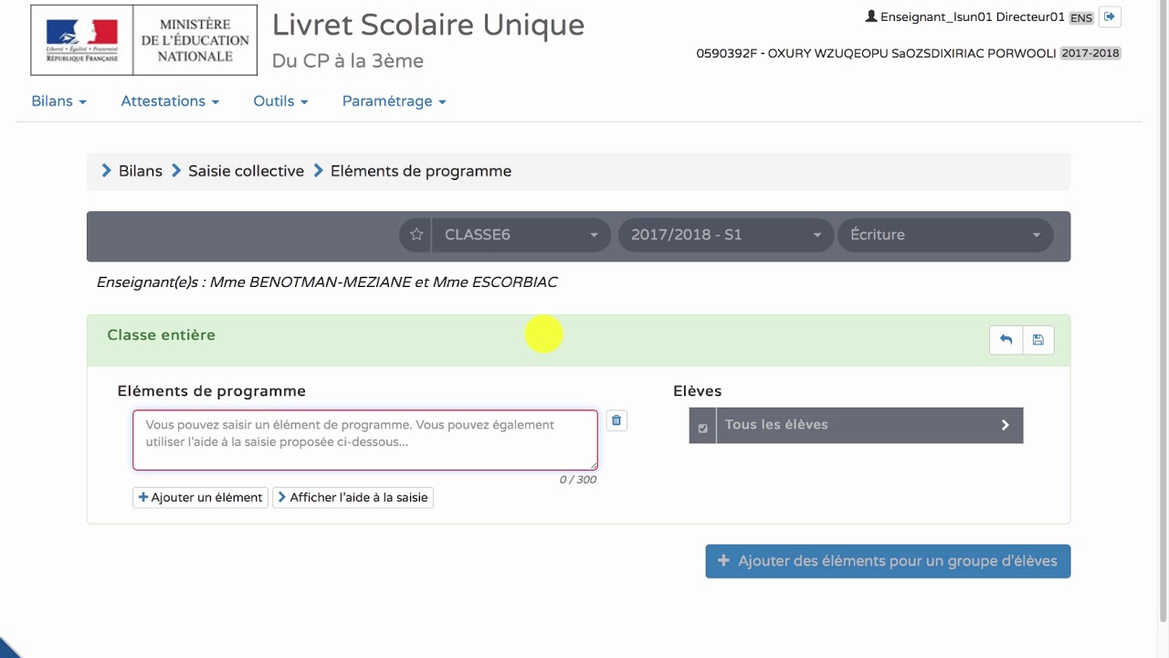The image size is (1169, 658).
Task: Delete program element with the trash icon
Action: pos(616,420)
